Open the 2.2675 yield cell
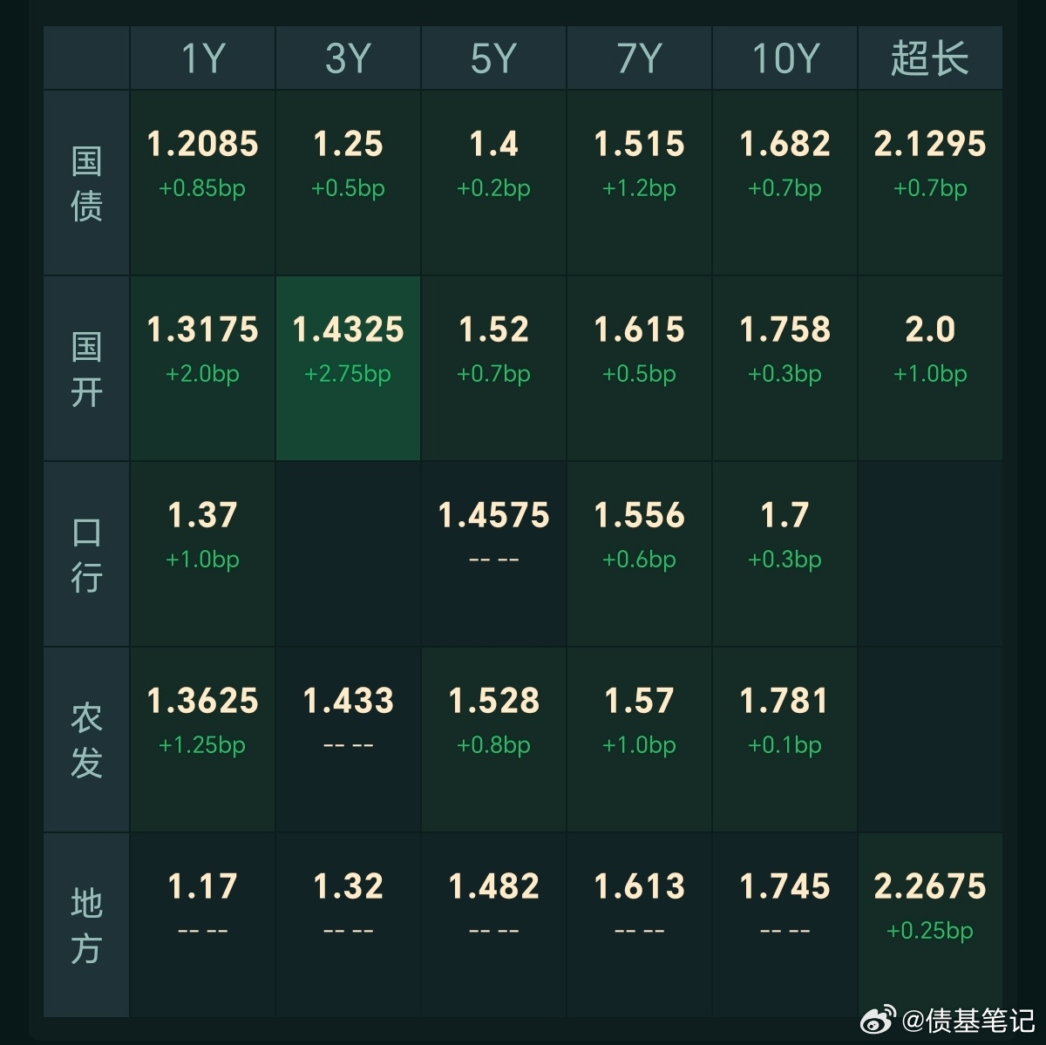Screen dimensions: 1046x1045 tap(930, 925)
